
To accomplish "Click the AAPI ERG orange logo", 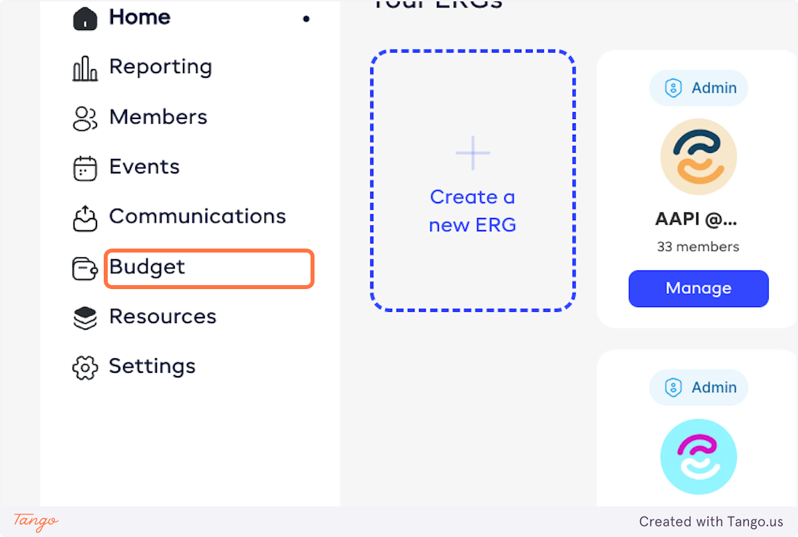I will [698, 157].
